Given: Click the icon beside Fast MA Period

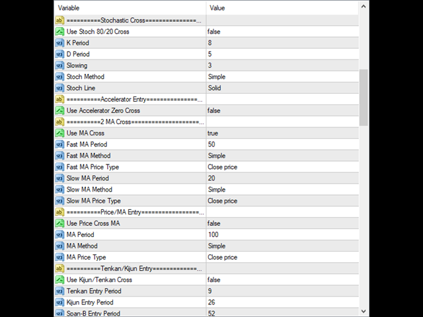Looking at the screenshot, I should [59, 145].
